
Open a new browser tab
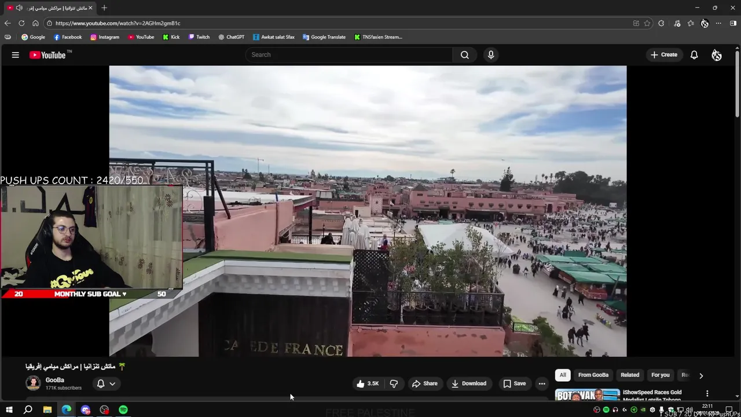[x=104, y=8]
